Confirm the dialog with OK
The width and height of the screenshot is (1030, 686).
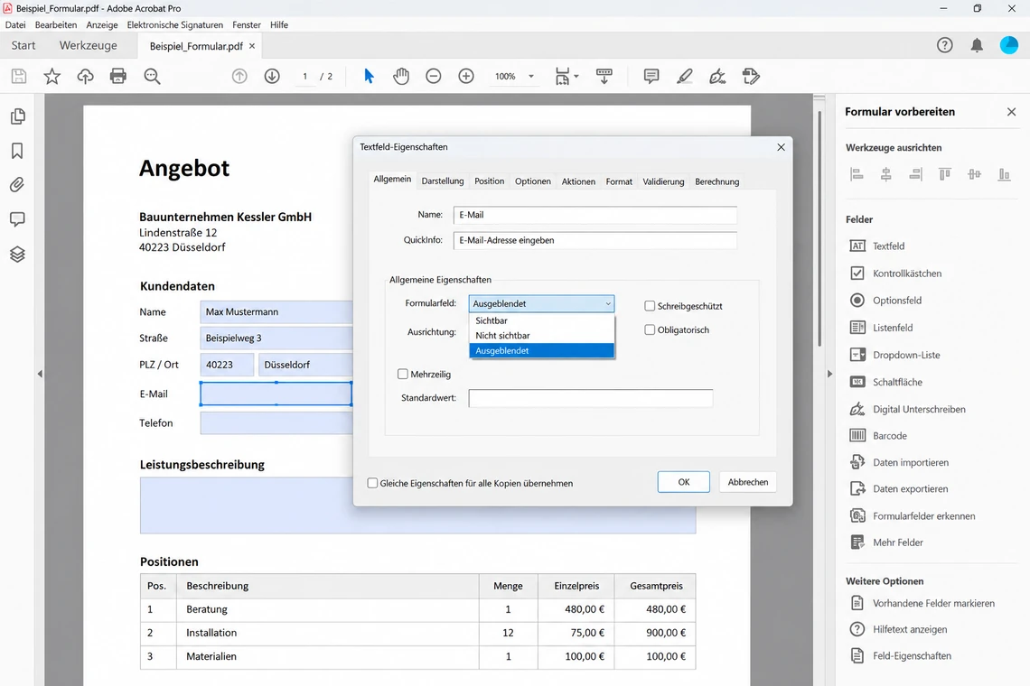pos(683,482)
